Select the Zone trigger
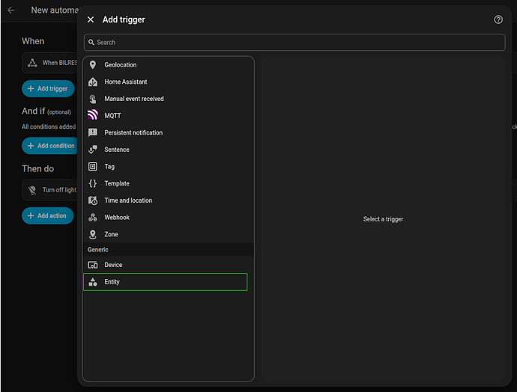The image size is (517, 392). [168, 234]
